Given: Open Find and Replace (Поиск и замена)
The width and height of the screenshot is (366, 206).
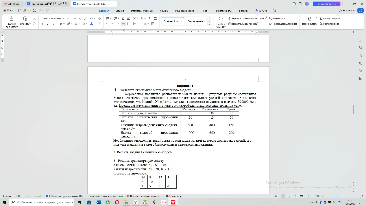Looking at the screenshot, I should (221, 22).
